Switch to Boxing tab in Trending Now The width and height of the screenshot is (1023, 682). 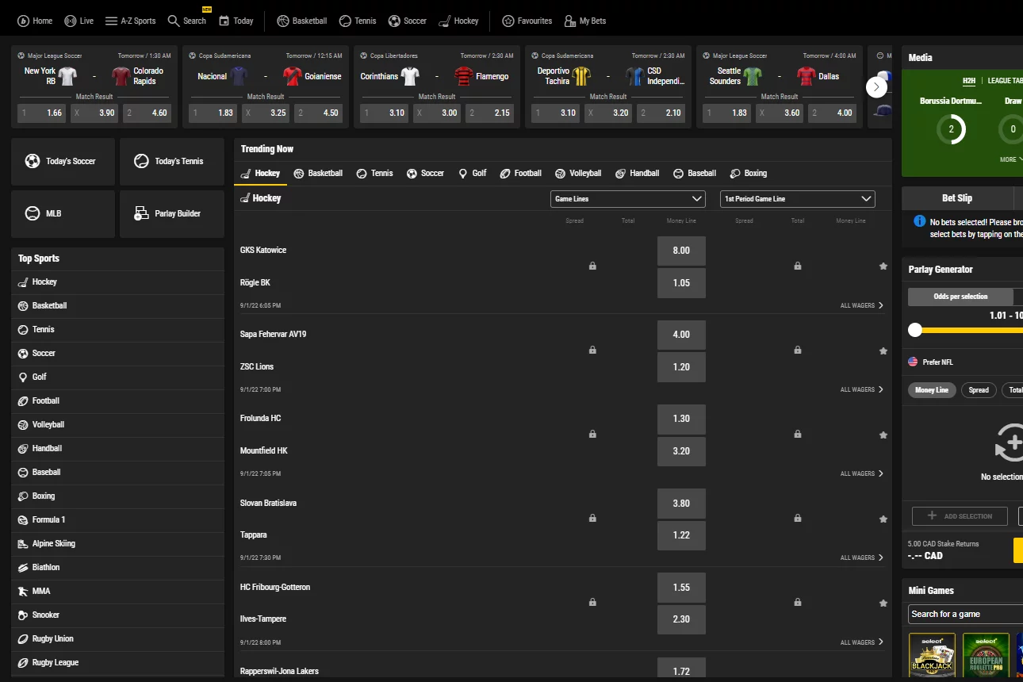[748, 173]
